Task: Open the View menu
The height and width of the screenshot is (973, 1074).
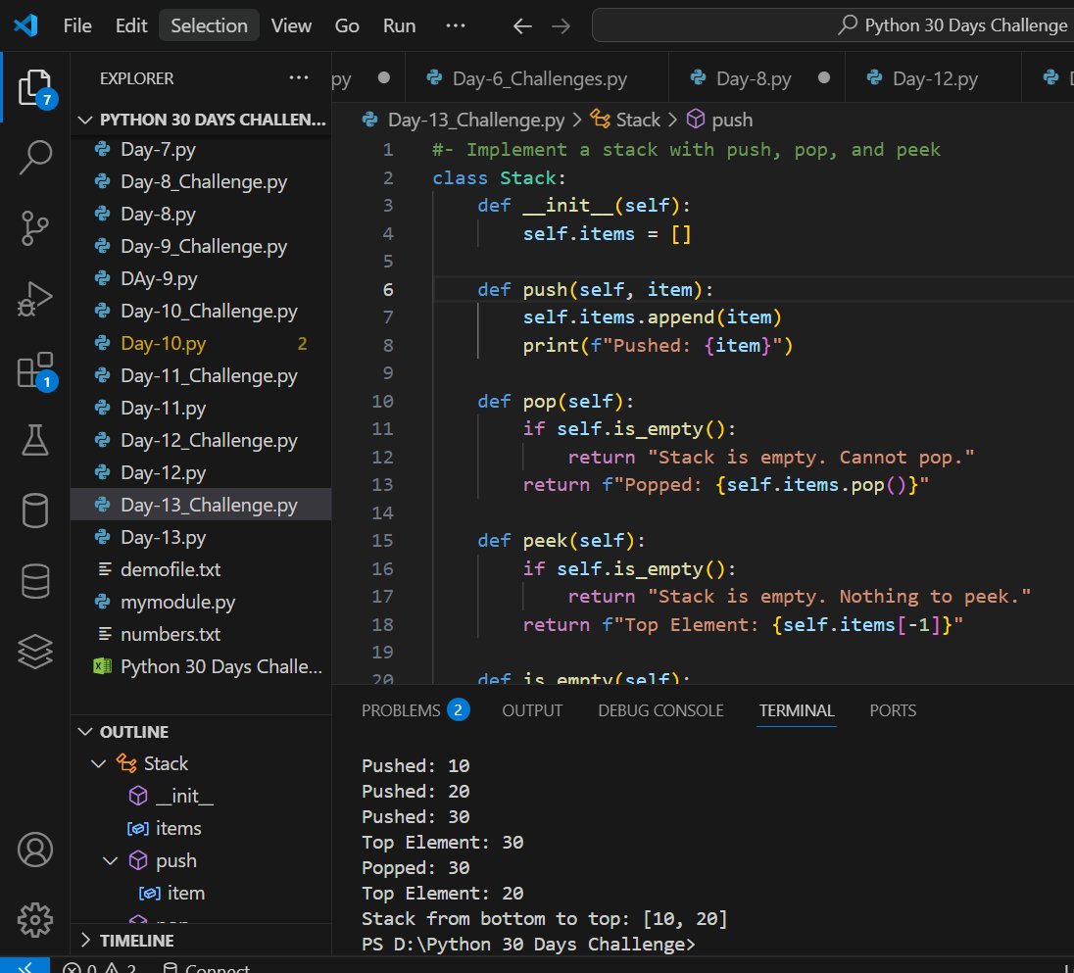Action: tap(291, 25)
